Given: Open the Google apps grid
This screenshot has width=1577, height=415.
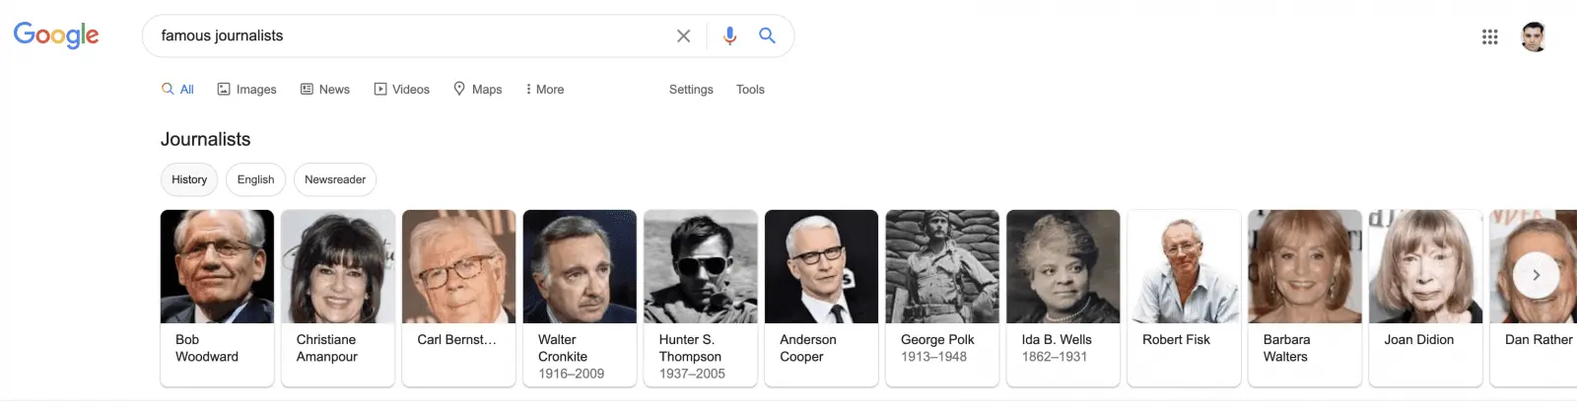Looking at the screenshot, I should 1489,37.
